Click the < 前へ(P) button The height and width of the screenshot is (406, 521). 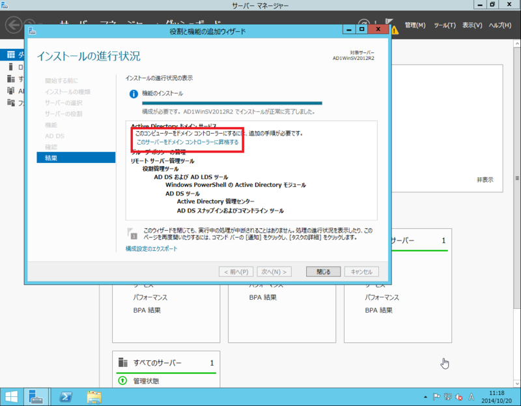tap(236, 272)
